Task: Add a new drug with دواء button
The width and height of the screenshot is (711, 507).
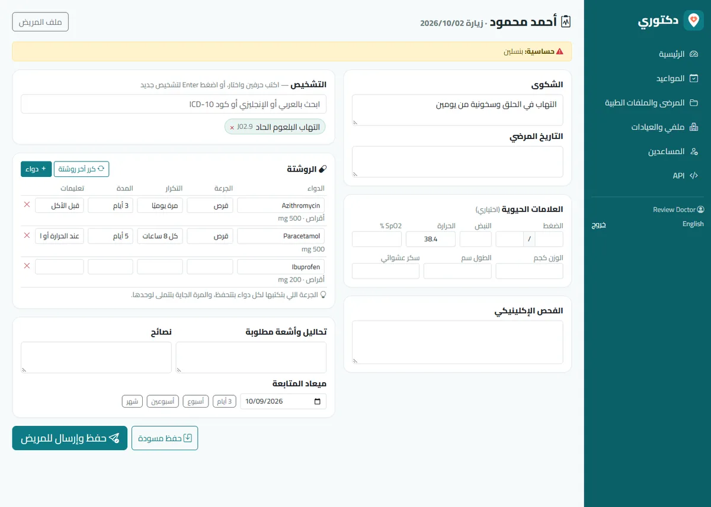Action: click(x=36, y=169)
